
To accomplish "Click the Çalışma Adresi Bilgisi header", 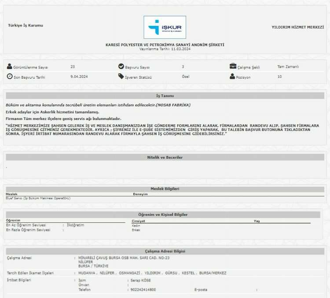I will point(165,251).
